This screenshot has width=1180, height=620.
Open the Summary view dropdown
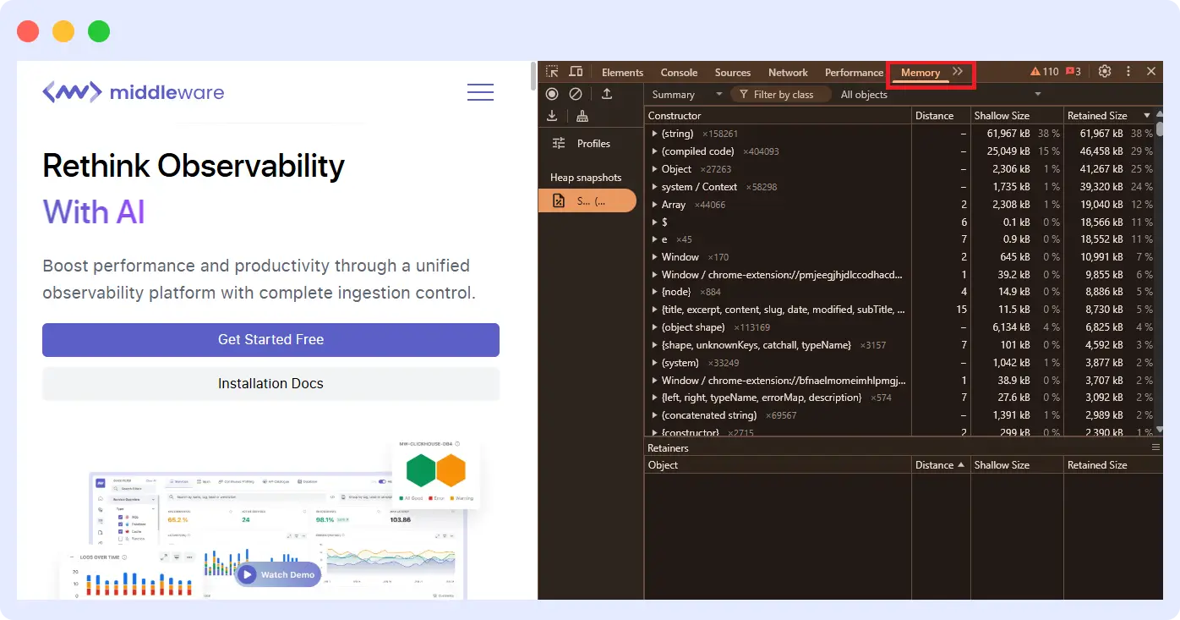[x=685, y=94]
